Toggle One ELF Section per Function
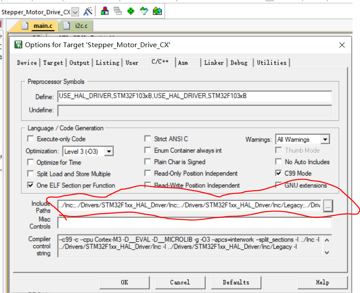Image resolution: width=360 pixels, height=293 pixels. pos(31,185)
